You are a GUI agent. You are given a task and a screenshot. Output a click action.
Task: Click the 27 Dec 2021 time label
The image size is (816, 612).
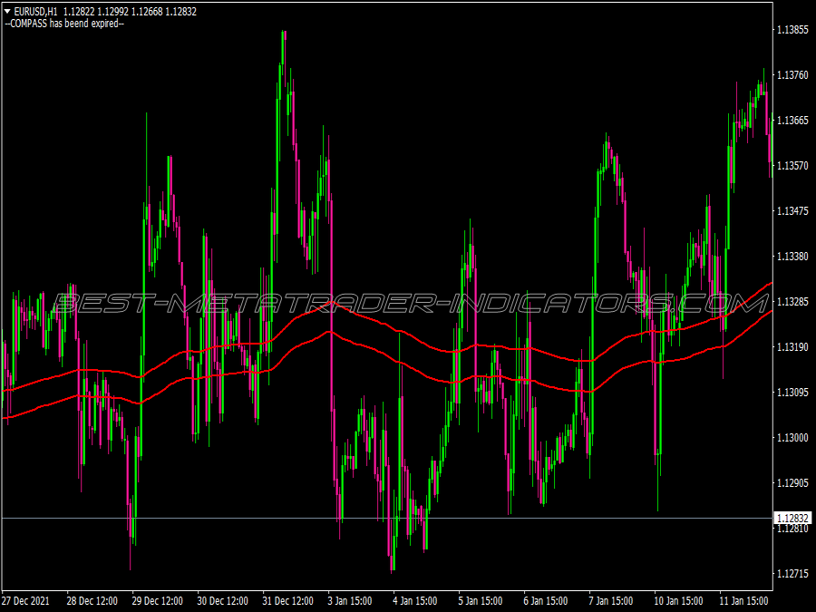[x=25, y=601]
